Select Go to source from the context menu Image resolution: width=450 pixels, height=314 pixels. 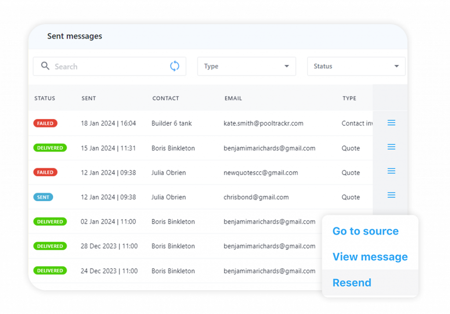coord(365,231)
